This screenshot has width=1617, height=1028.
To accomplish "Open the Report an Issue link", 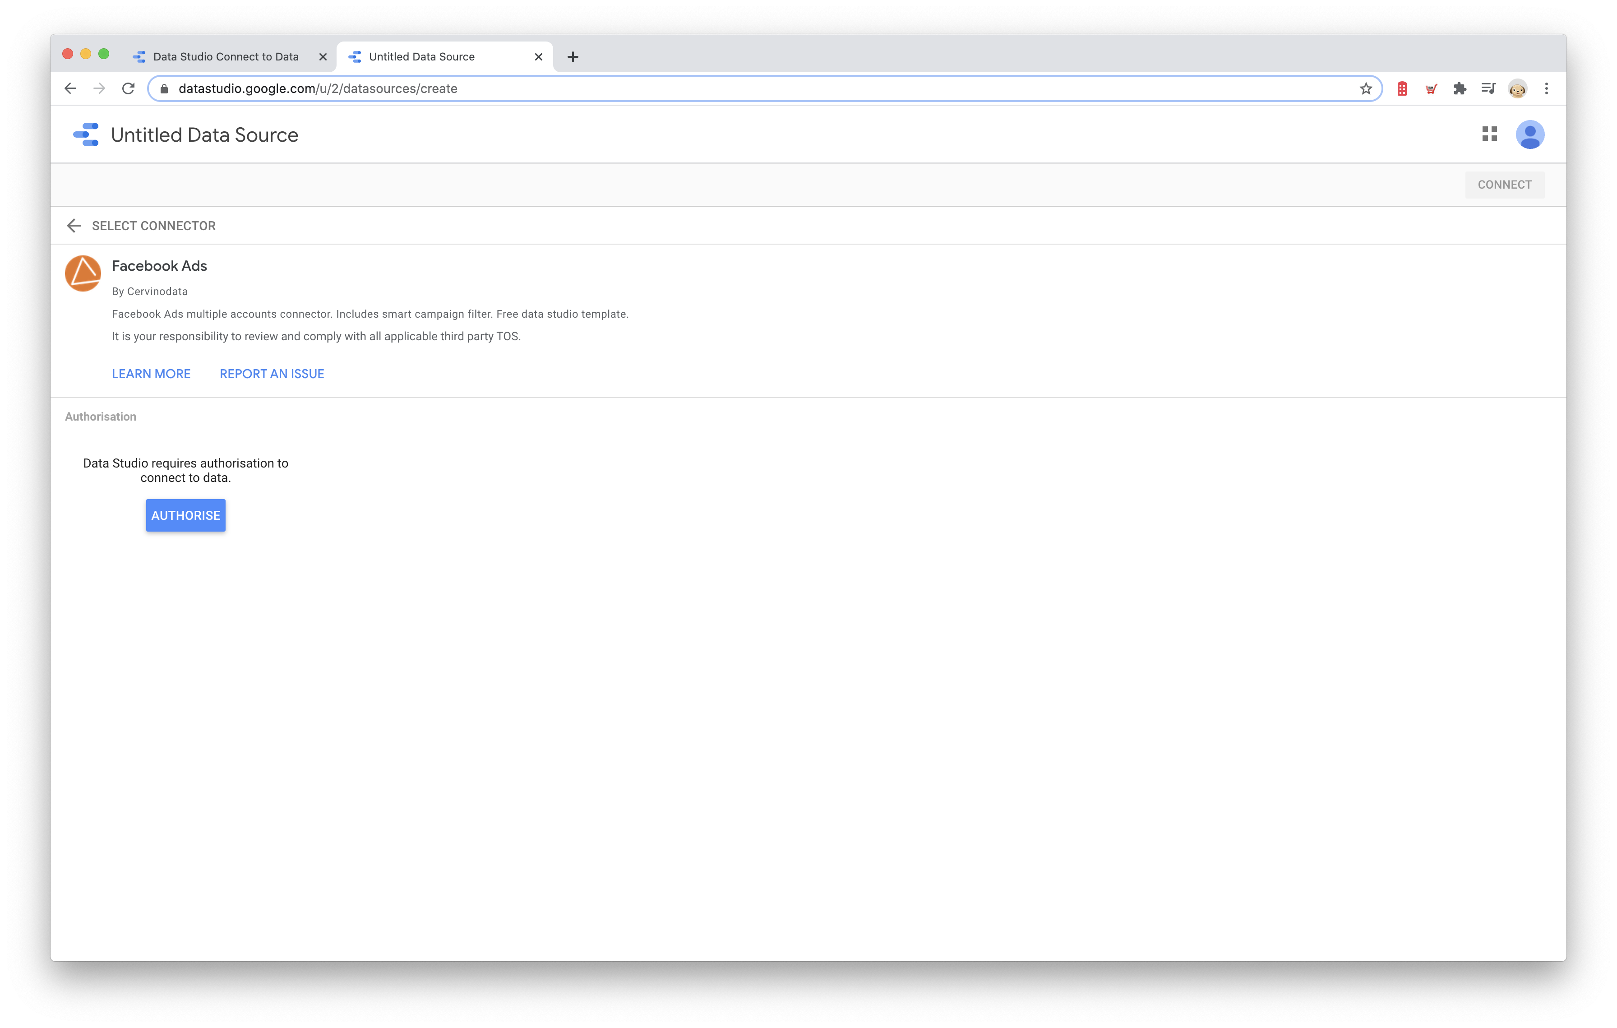I will click(x=272, y=374).
